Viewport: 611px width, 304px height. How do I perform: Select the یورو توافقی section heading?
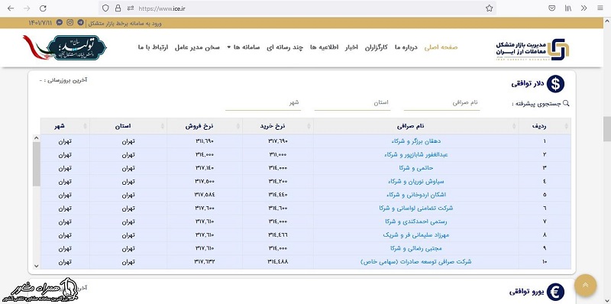tap(526, 292)
